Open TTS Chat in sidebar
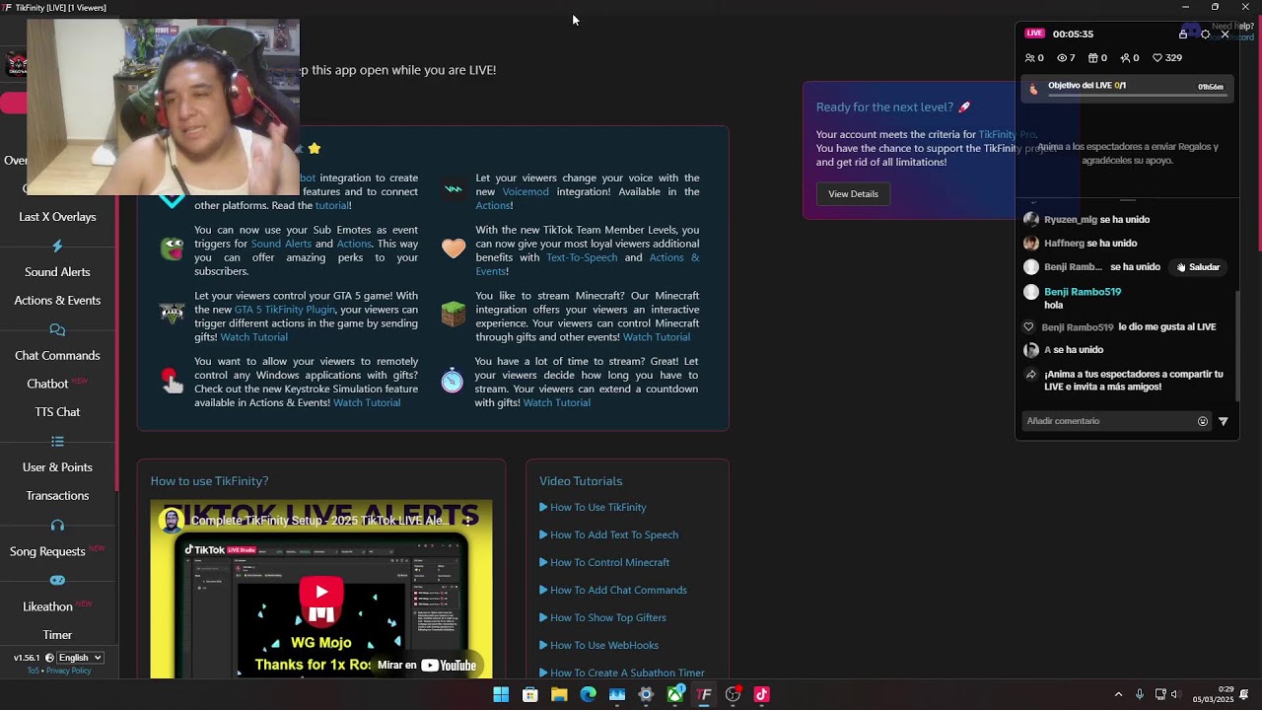The image size is (1262, 710). click(x=57, y=412)
